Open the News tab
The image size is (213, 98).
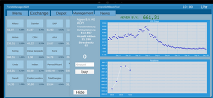click(x=105, y=13)
